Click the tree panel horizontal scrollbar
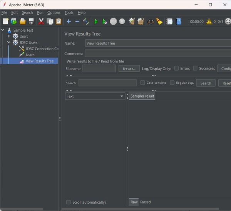This screenshot has height=211, width=231. point(22,209)
